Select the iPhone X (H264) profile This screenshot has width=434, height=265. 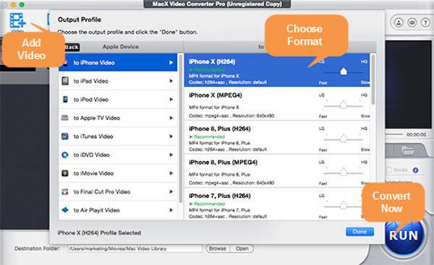277,70
